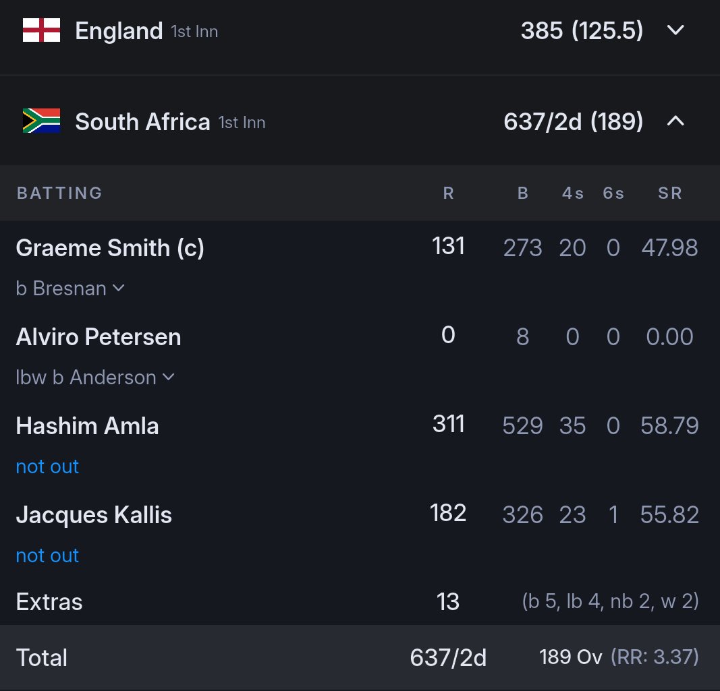Select South Africa score 637/2d (189)

[573, 121]
